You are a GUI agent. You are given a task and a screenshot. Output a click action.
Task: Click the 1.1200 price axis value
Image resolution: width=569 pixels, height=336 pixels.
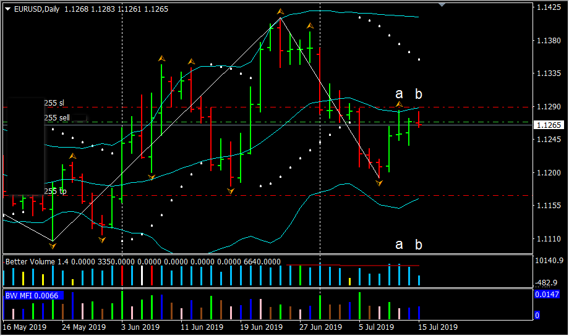coord(549,172)
